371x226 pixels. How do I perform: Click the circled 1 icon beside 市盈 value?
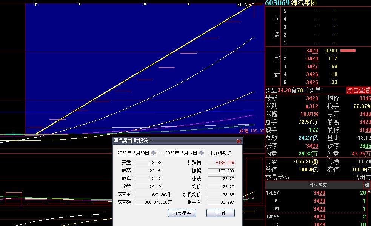[x=316, y=162]
